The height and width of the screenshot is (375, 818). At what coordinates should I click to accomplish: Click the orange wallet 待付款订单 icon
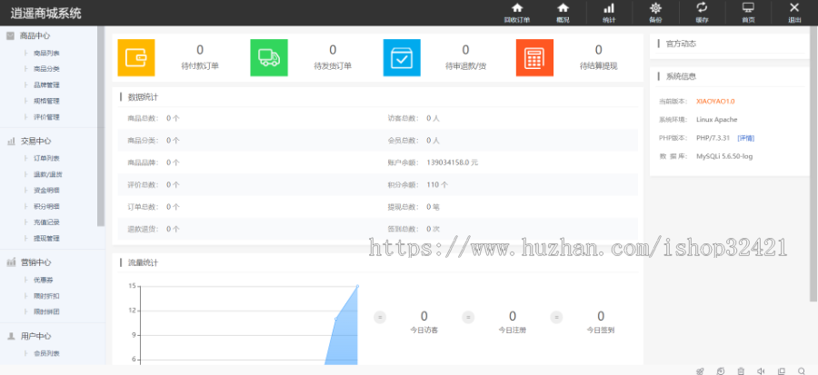tap(136, 58)
